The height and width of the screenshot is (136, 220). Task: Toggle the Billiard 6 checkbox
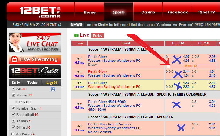point(13,127)
